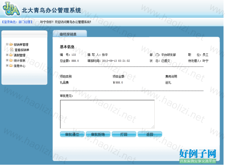Open the 查看报销单 link in the sidebar

tap(22, 50)
